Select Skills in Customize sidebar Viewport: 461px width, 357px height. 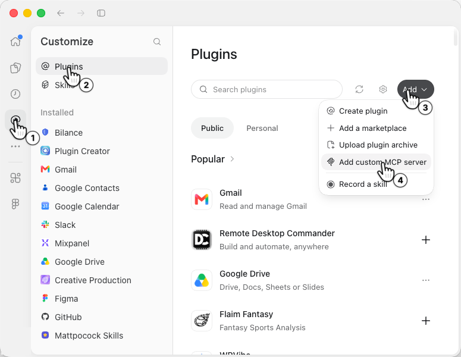(x=102, y=85)
